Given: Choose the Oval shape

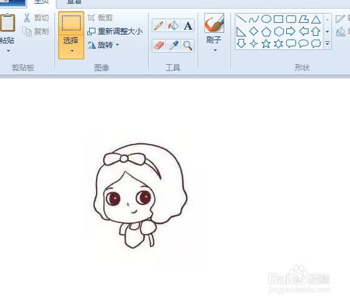Looking at the screenshot, I should click(x=266, y=19).
